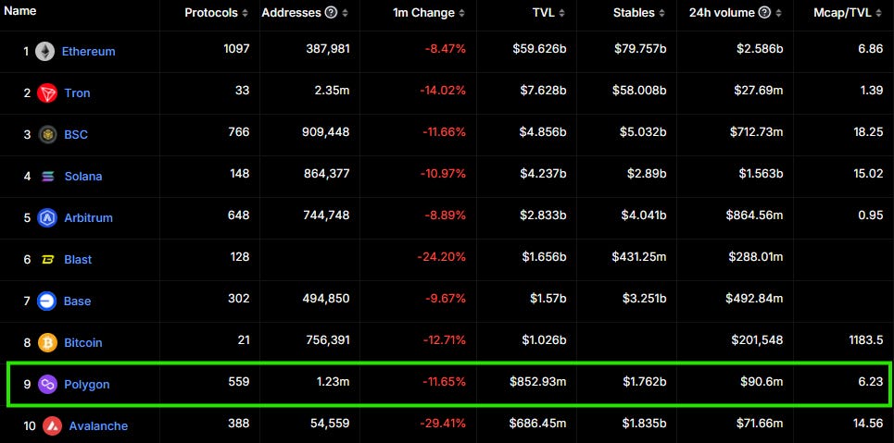Viewport: 894px width, 443px height.
Task: Click the Tron chain logo icon
Action: click(46, 92)
